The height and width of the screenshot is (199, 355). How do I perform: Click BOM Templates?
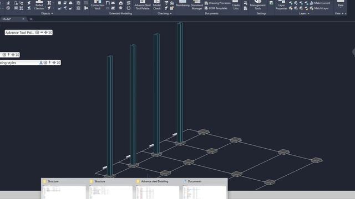[216, 8]
